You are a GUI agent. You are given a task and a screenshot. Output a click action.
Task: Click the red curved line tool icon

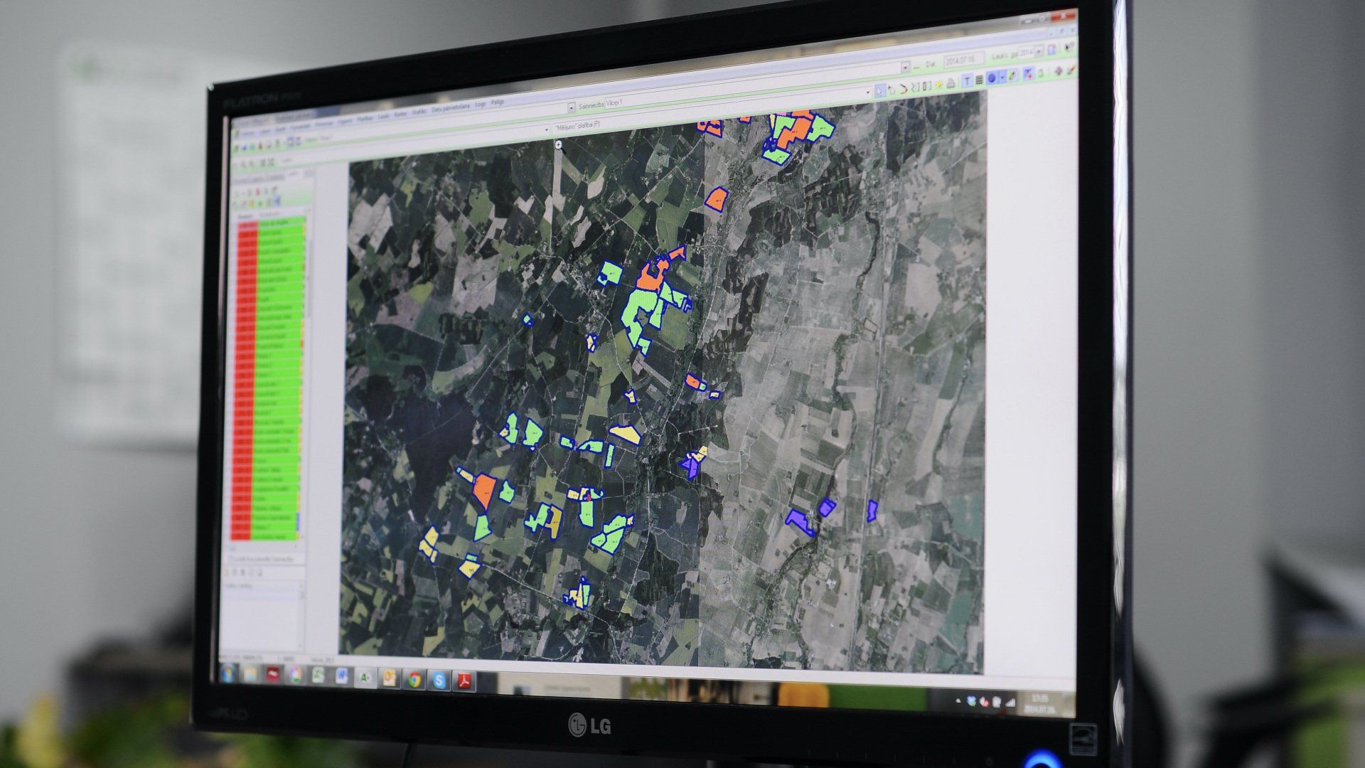click(x=904, y=88)
